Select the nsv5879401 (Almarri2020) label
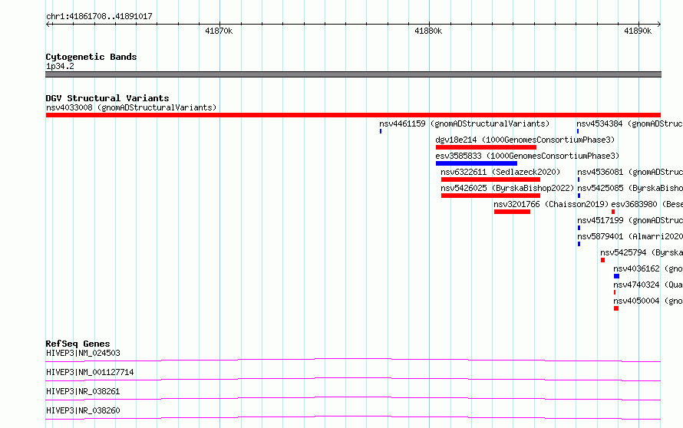This screenshot has height=428, width=683. tap(630, 236)
